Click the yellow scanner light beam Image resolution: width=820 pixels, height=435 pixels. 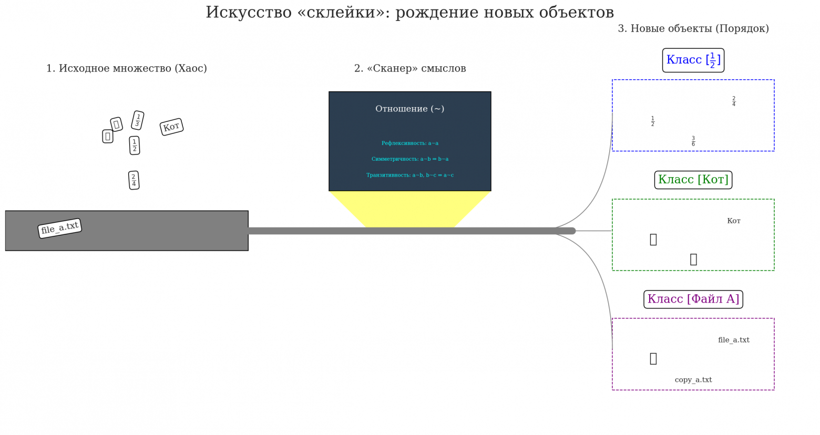pyautogui.click(x=410, y=208)
